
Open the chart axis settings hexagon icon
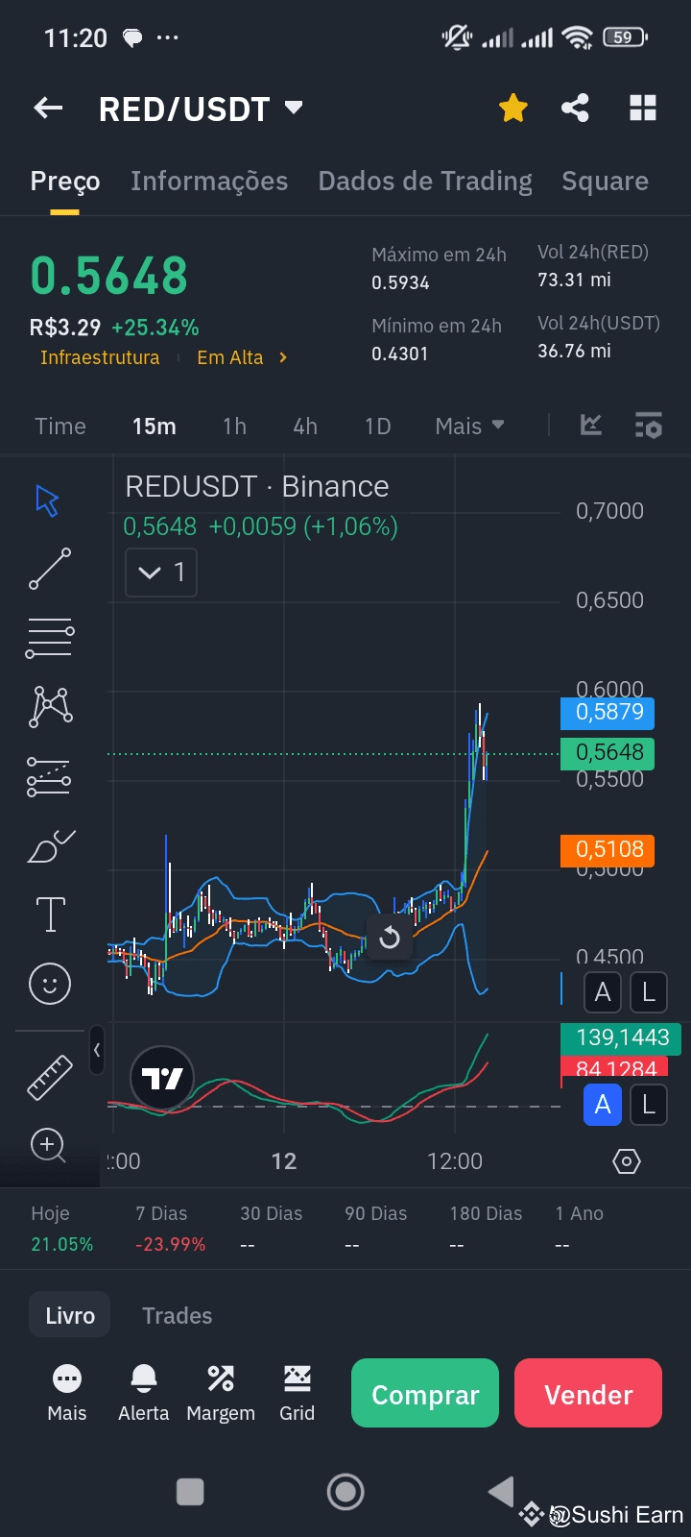626,1161
